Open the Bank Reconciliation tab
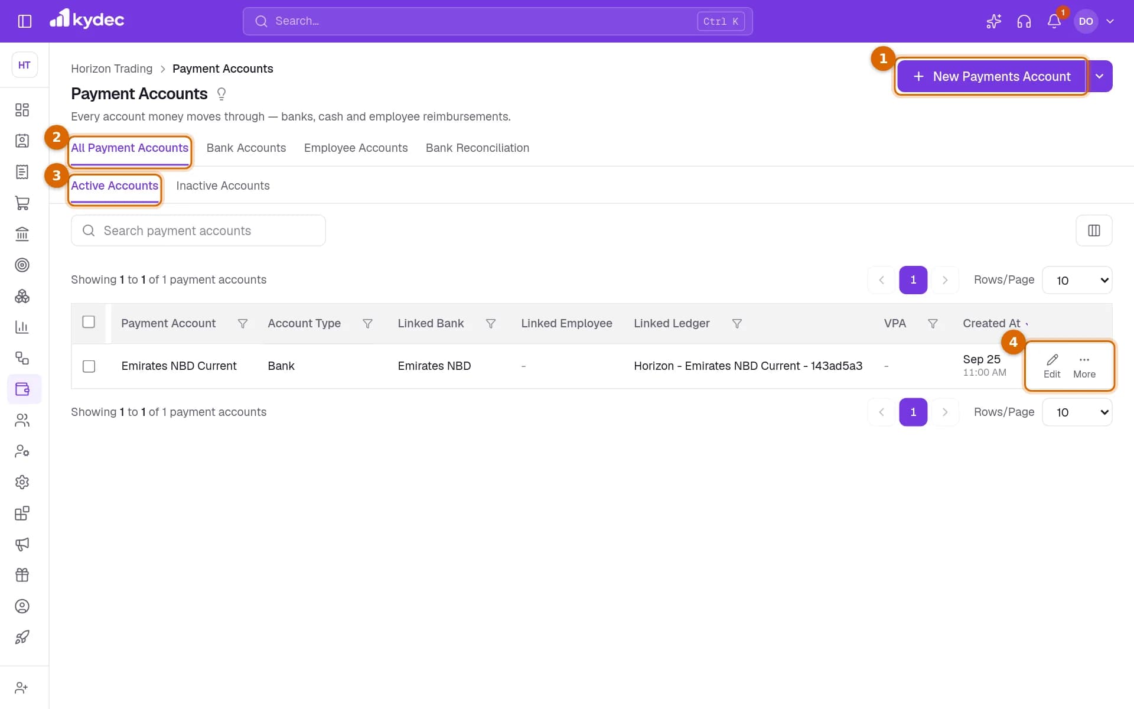This screenshot has height=709, width=1134. pos(477,148)
